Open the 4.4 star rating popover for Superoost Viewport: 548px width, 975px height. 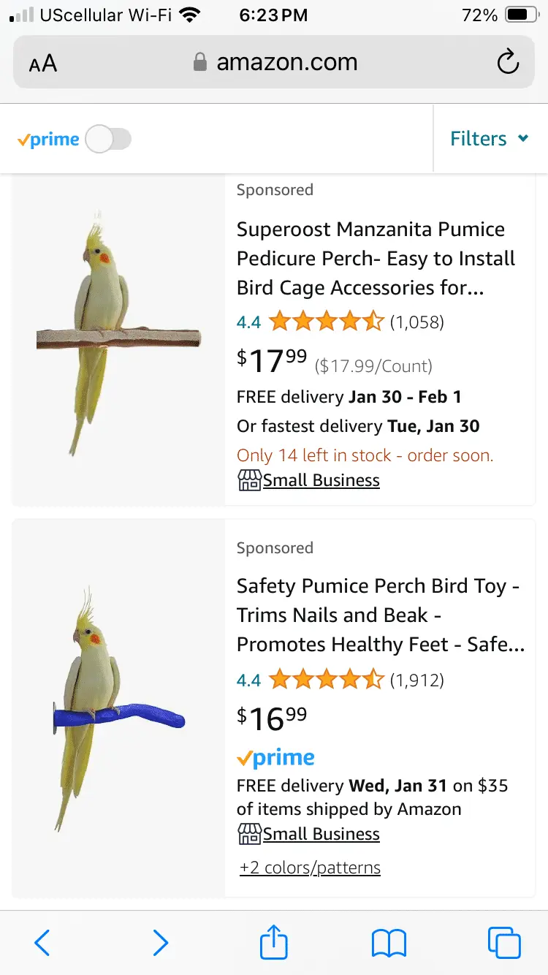click(x=326, y=322)
